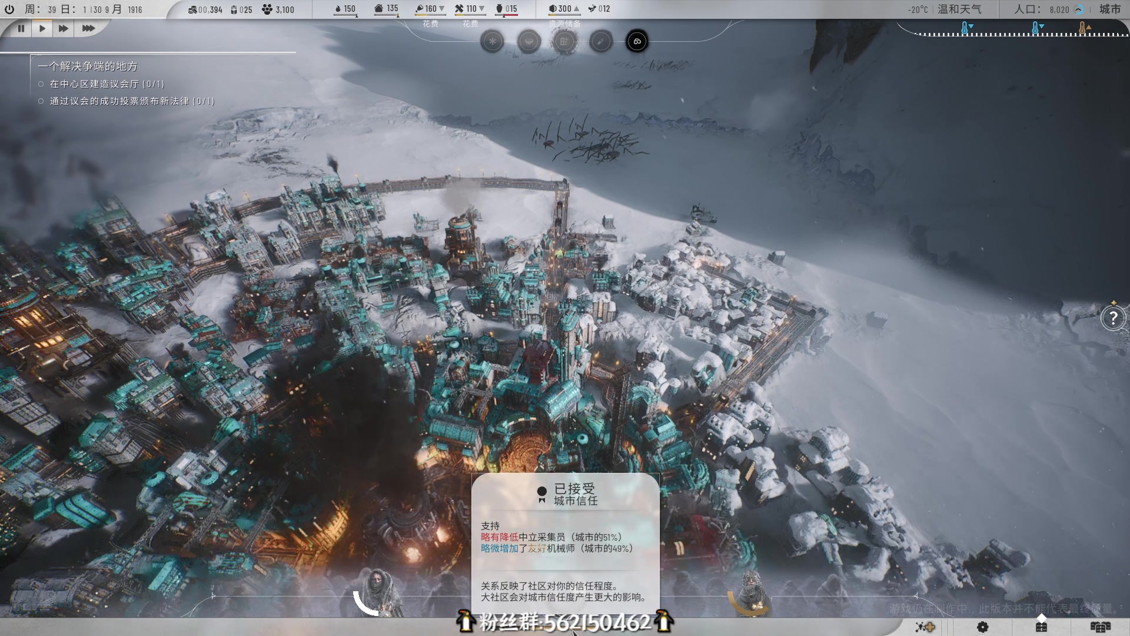Click the -20°C temperature readout

(x=918, y=9)
